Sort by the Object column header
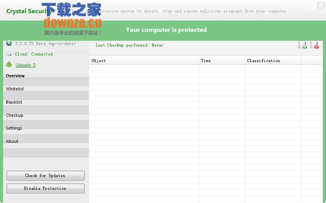The width and height of the screenshot is (326, 203). click(x=144, y=61)
